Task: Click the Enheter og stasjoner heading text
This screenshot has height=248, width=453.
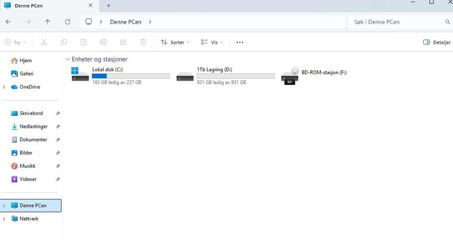Action: 100,59
